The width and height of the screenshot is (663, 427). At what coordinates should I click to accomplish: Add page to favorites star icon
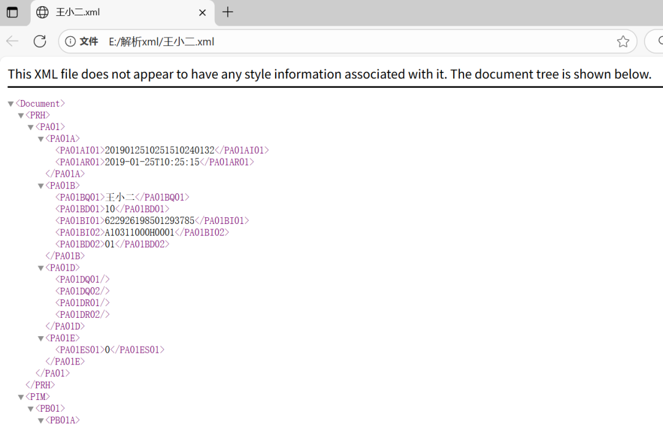pyautogui.click(x=623, y=41)
